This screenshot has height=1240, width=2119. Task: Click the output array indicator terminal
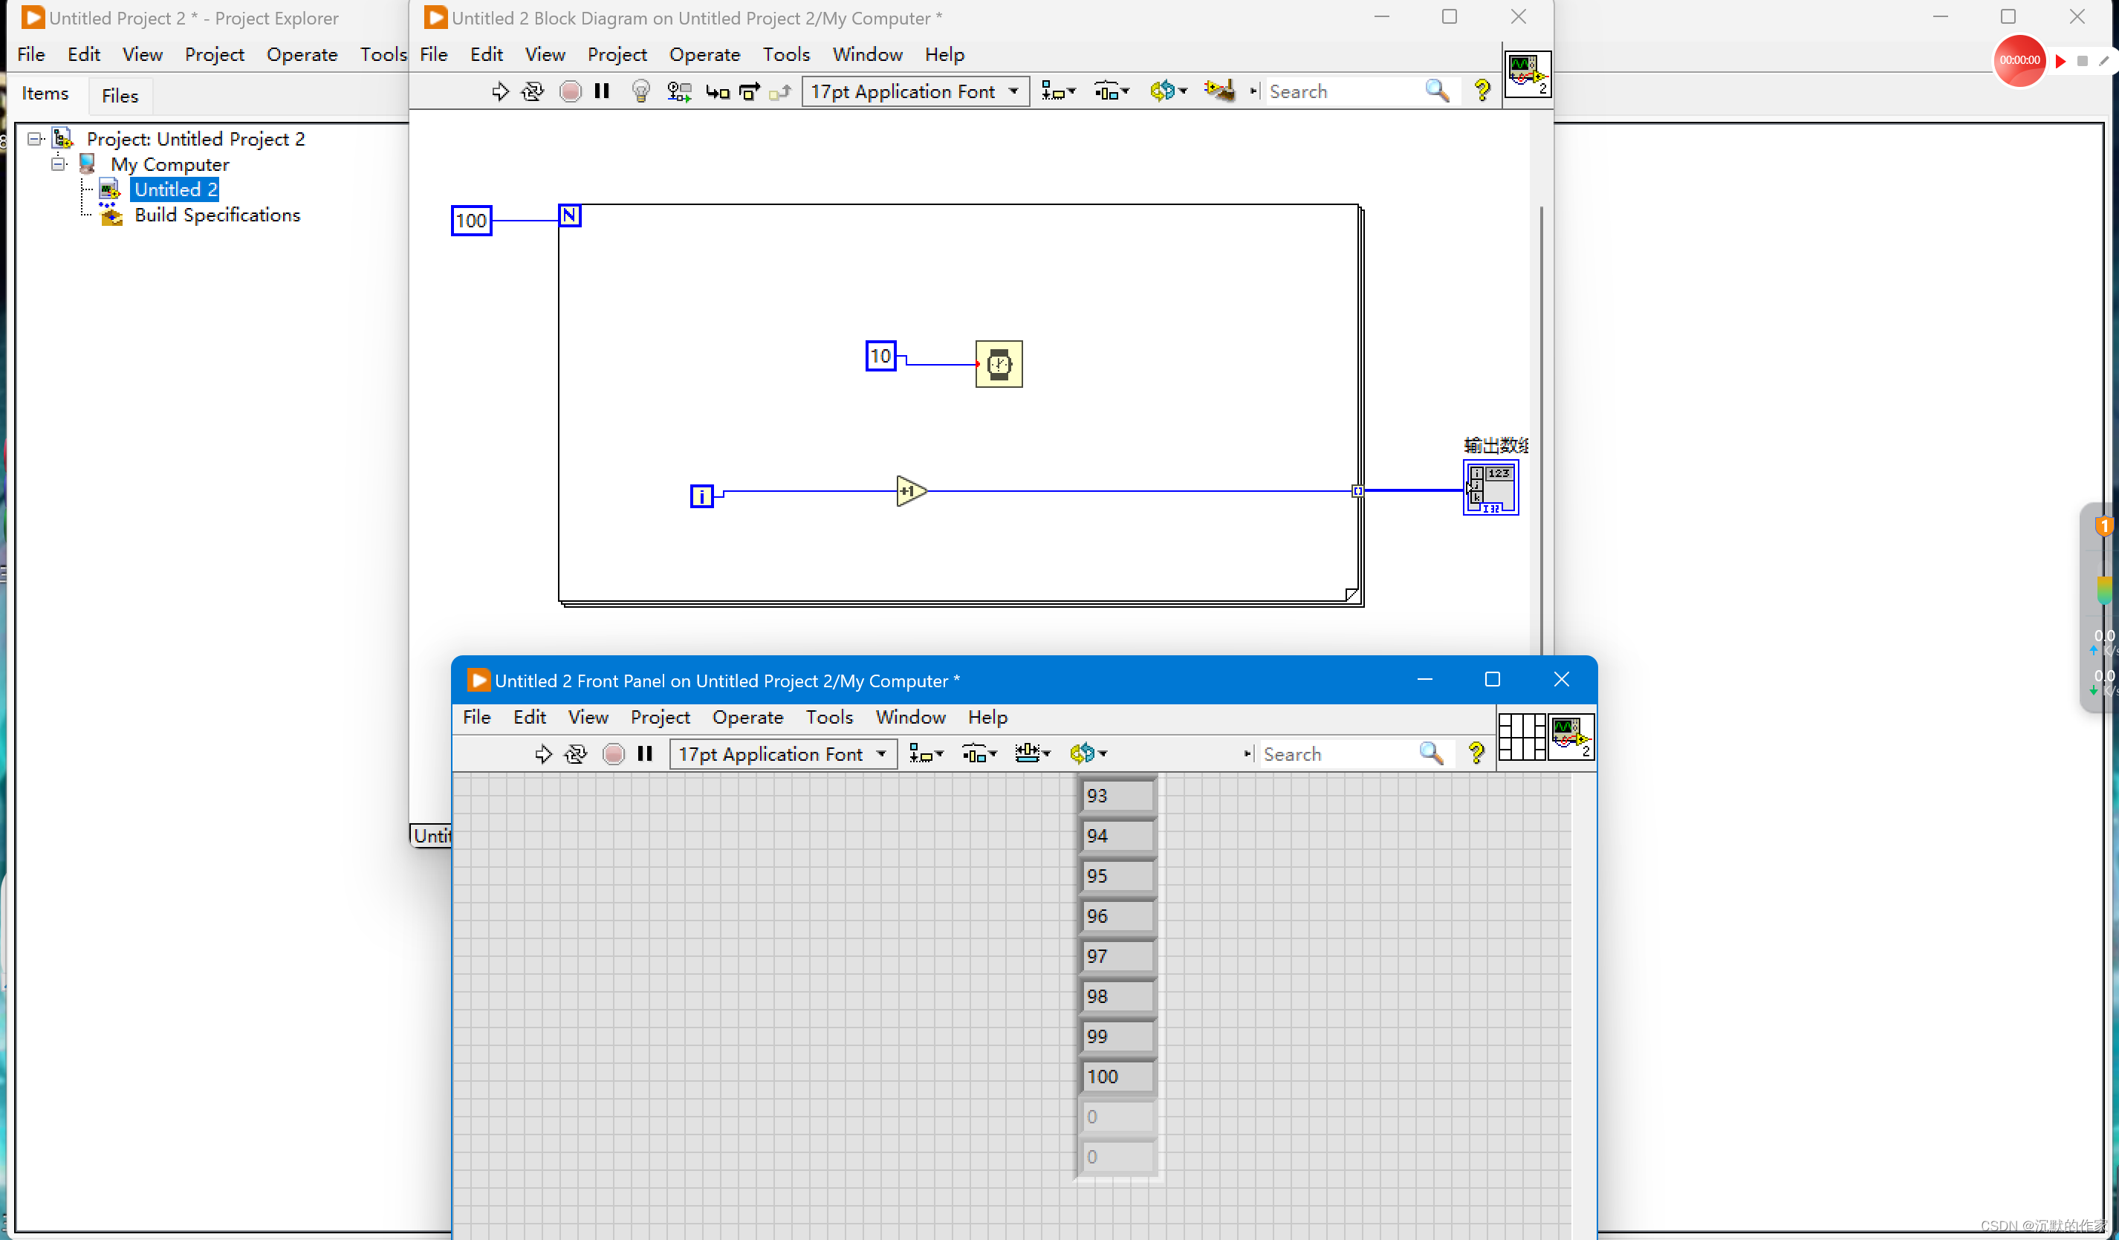(x=1491, y=487)
